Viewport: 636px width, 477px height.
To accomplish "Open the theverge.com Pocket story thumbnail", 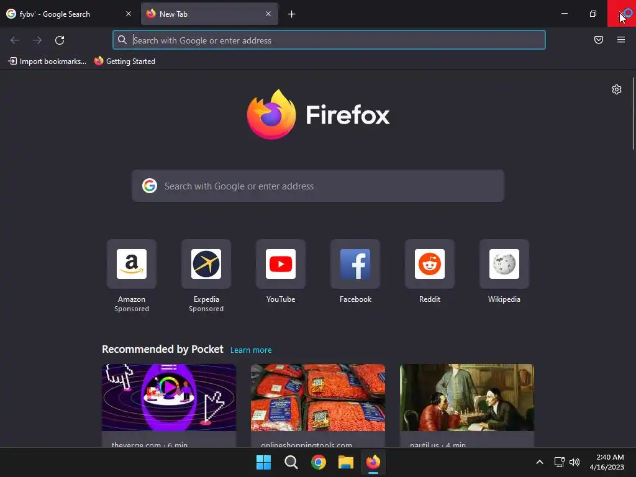I will click(169, 397).
